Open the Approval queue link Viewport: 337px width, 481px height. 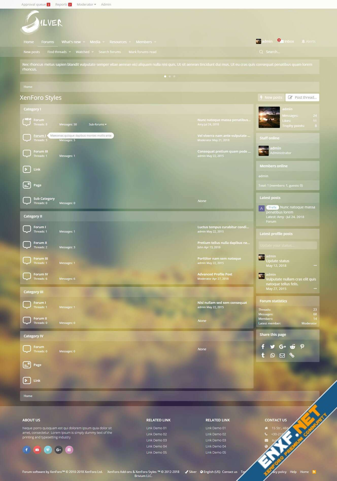click(33, 4)
